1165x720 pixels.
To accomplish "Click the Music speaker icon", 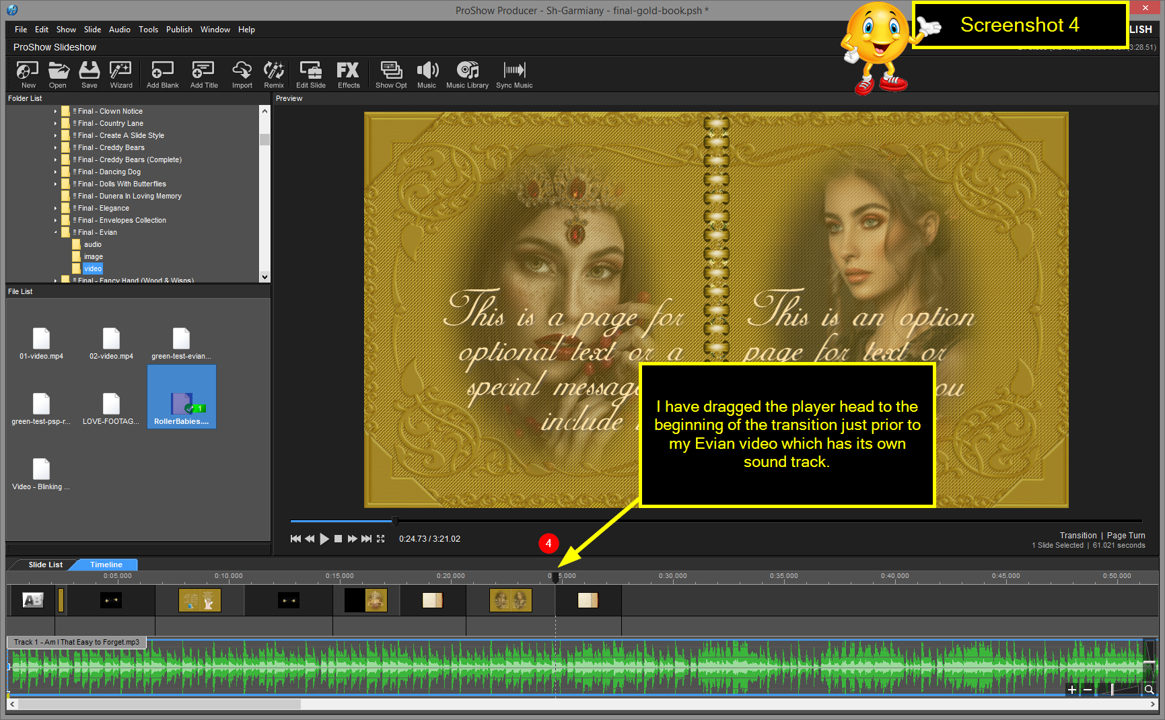I will point(427,74).
